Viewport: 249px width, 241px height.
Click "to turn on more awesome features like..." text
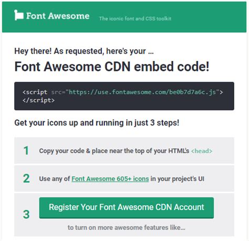click(x=127, y=227)
